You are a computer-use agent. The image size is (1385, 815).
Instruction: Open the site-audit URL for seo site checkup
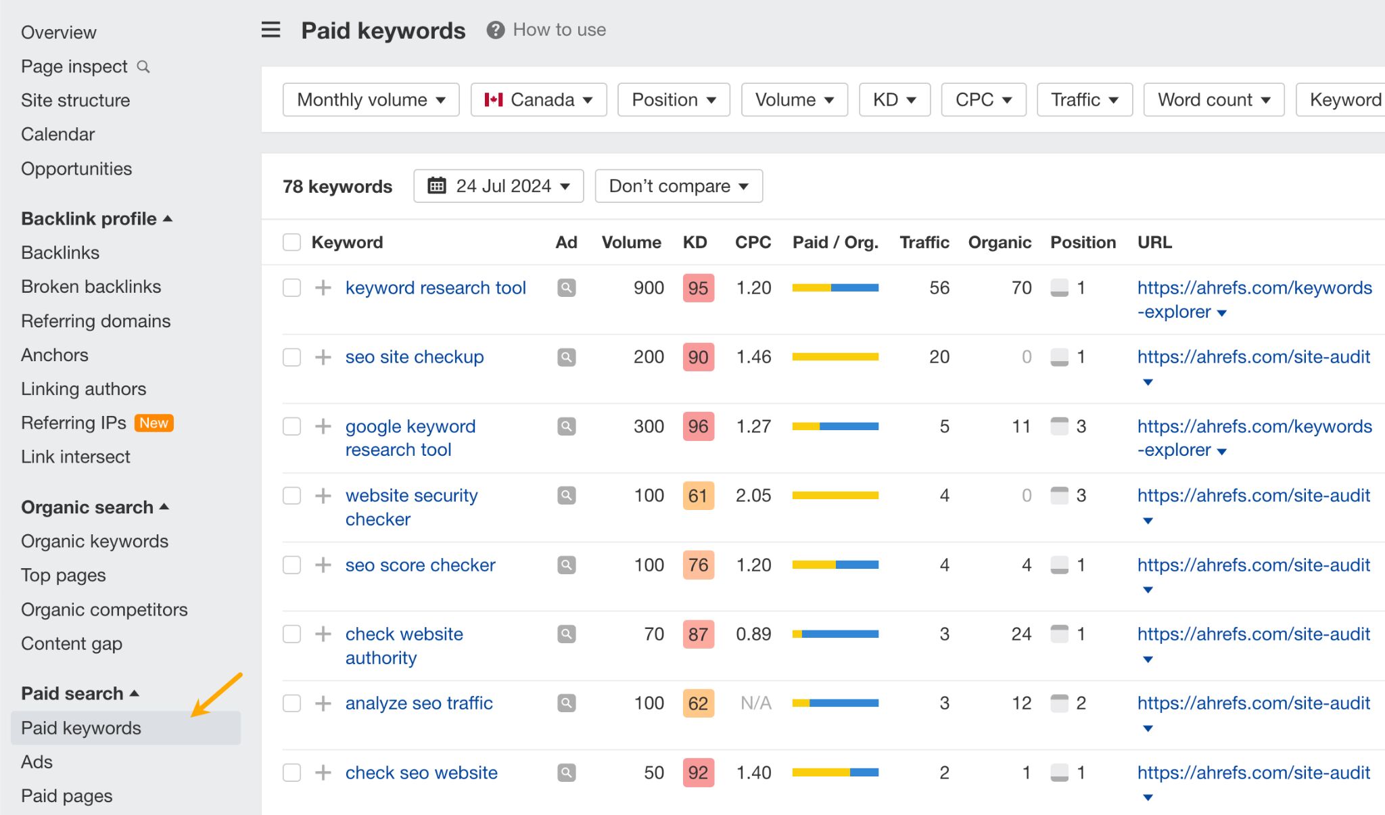pyautogui.click(x=1253, y=356)
